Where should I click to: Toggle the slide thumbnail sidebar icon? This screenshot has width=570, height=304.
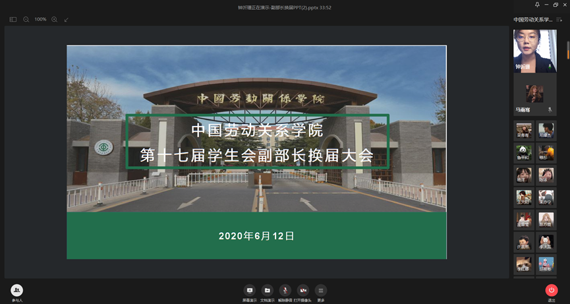click(x=13, y=20)
